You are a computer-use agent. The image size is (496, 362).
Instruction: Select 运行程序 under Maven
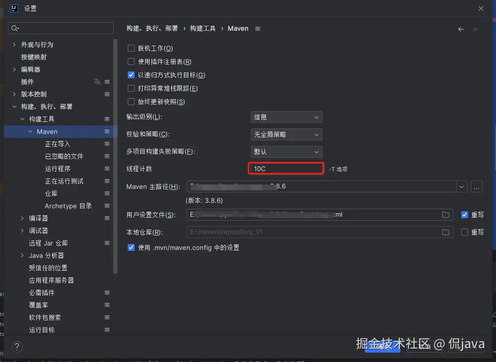click(58, 169)
